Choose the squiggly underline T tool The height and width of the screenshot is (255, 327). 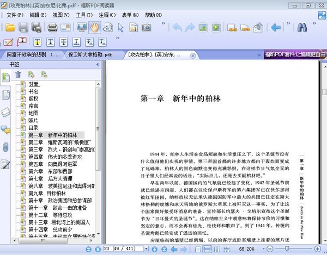pos(76,42)
